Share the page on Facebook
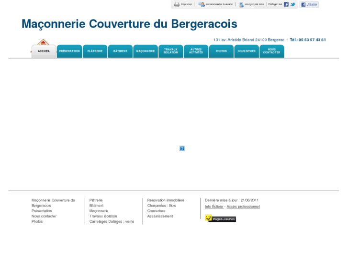 (x=286, y=4)
